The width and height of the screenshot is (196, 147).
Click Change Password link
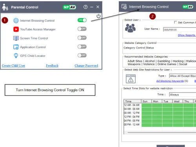click(86, 65)
